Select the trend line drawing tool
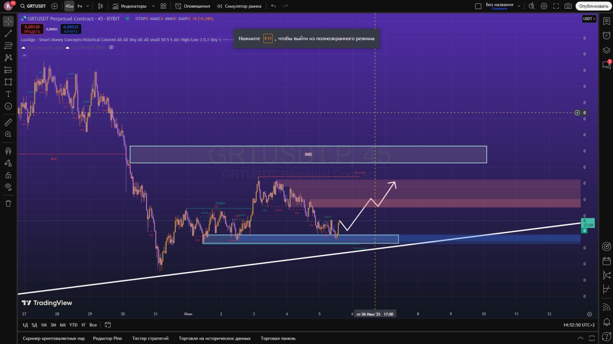The height and width of the screenshot is (344, 613). pos(8,33)
